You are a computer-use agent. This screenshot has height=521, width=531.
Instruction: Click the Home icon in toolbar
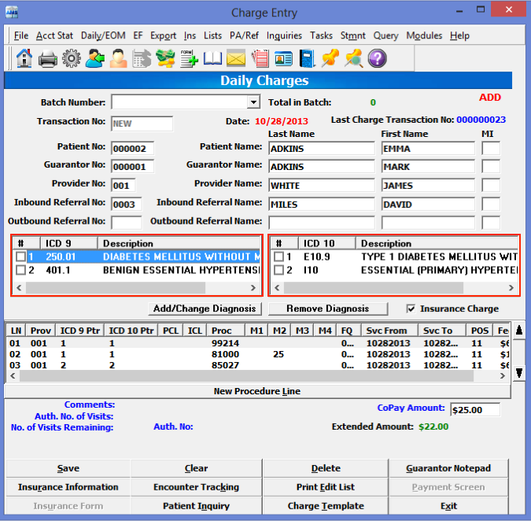[24, 58]
